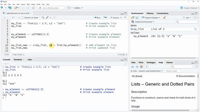The height and width of the screenshot is (112, 200).
Task: Click the Compile Report notebook icon
Action: click(55, 17)
